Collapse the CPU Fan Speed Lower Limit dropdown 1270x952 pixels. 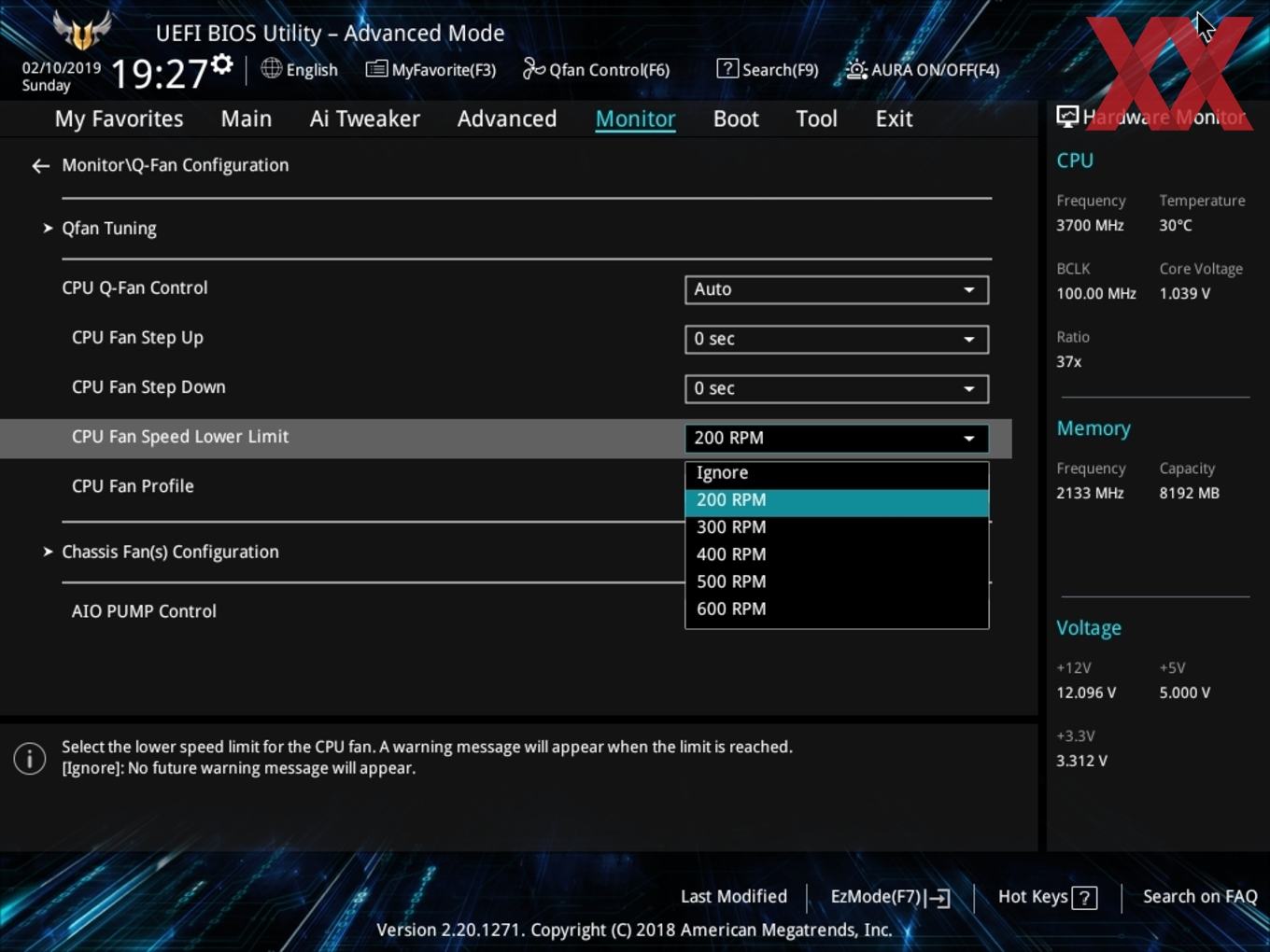(x=837, y=438)
